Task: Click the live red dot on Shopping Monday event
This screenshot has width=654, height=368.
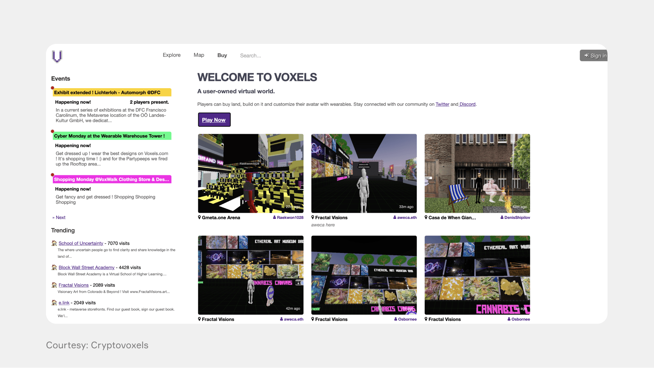Action: 52,175
